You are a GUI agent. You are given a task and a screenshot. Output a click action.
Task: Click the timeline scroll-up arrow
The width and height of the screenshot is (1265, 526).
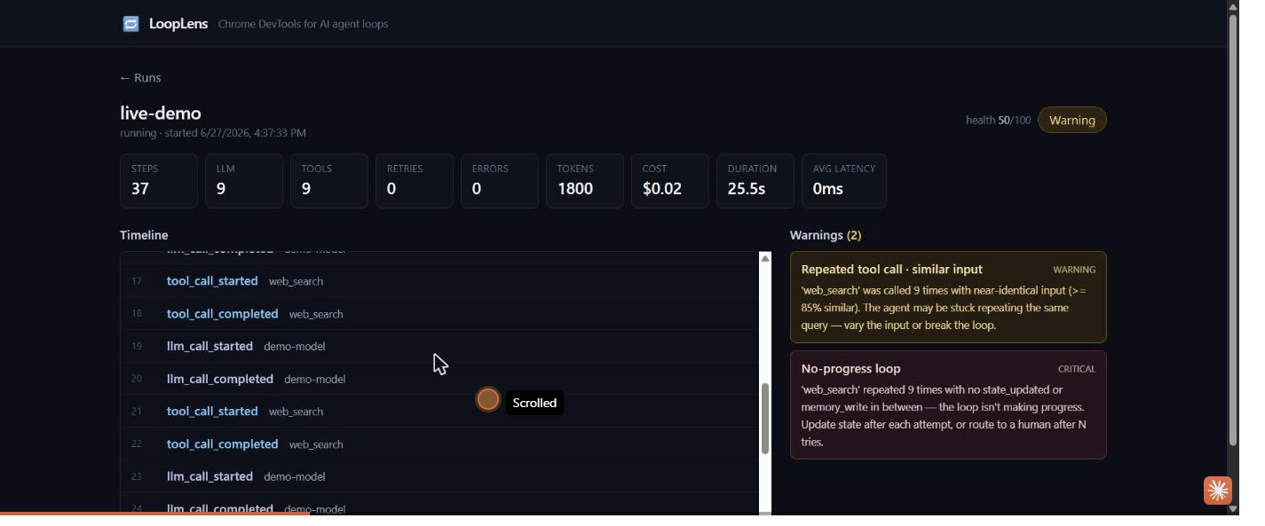765,258
